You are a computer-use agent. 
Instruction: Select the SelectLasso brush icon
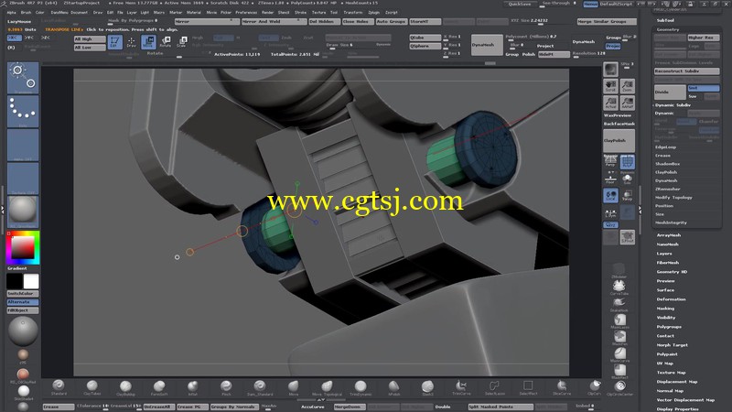click(x=494, y=386)
